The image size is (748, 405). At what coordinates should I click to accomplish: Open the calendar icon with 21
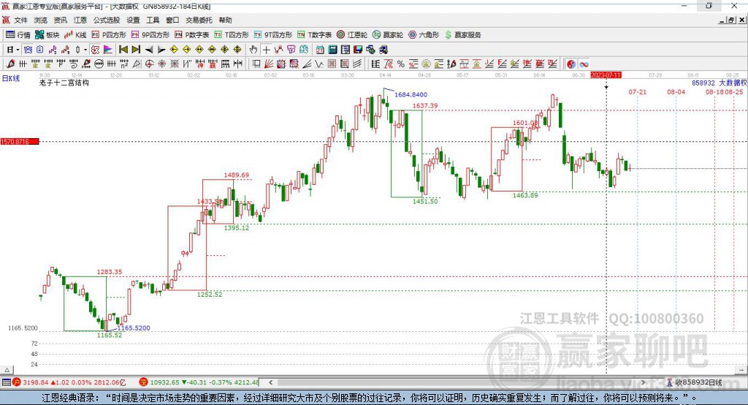(x=320, y=50)
